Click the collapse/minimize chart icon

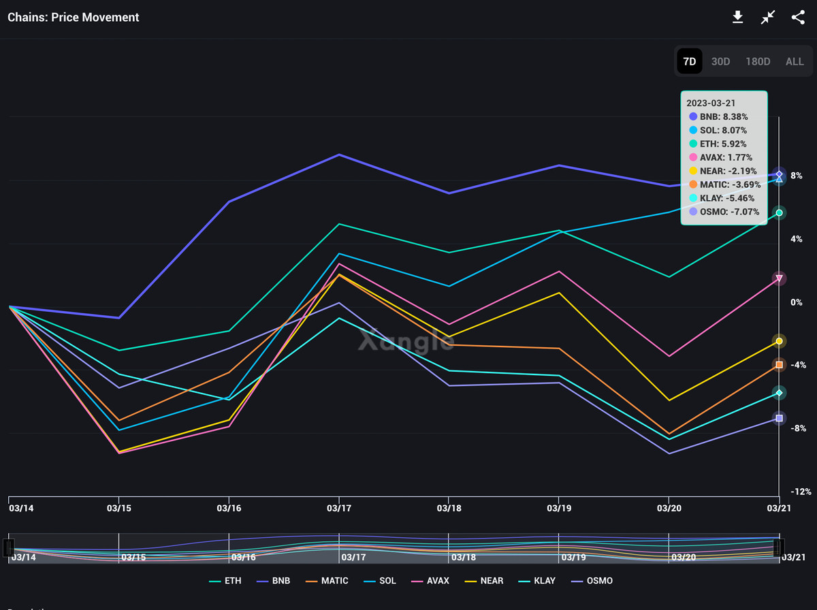[768, 17]
